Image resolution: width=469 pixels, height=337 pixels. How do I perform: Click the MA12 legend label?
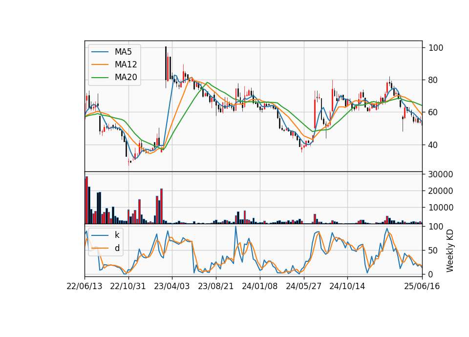point(126,64)
